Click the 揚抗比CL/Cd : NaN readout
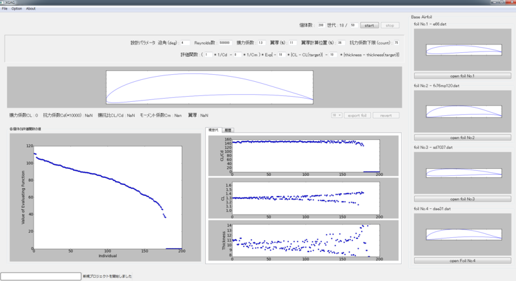The image size is (516, 281). pos(116,115)
